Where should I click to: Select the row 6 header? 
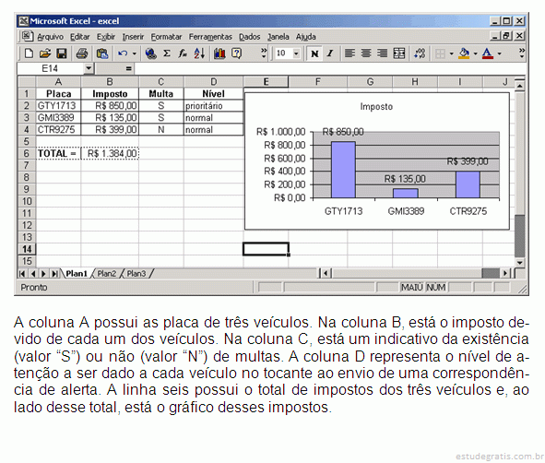[x=27, y=153]
